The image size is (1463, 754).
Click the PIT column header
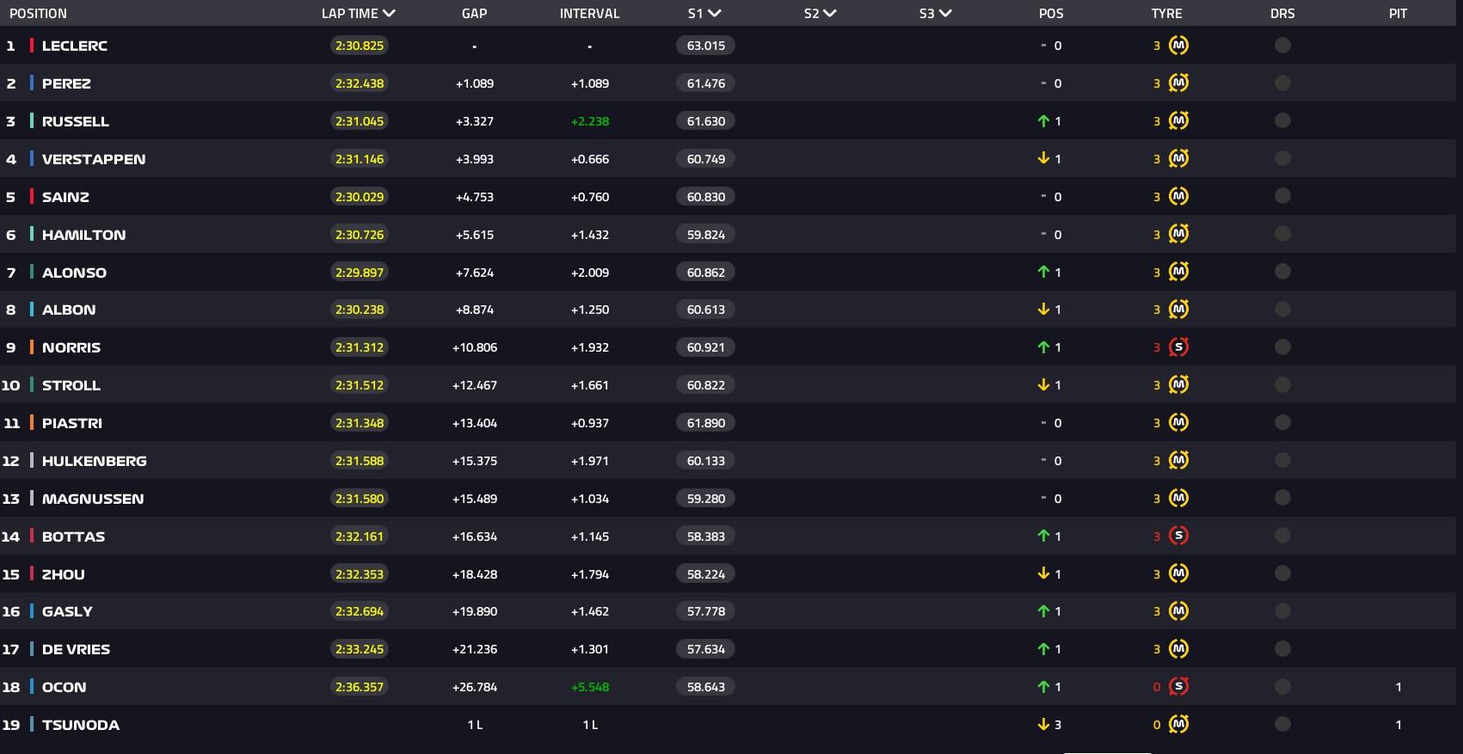point(1398,14)
